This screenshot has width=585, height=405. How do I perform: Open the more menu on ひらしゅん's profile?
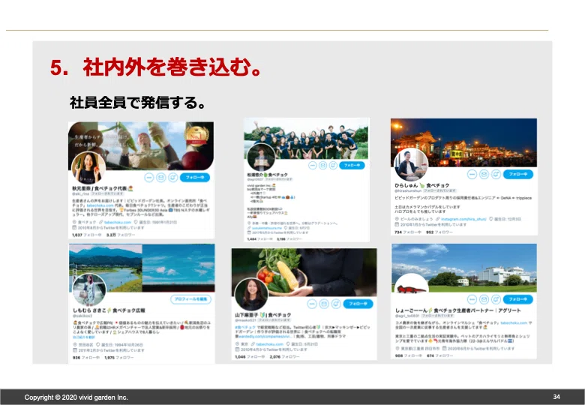[472, 174]
